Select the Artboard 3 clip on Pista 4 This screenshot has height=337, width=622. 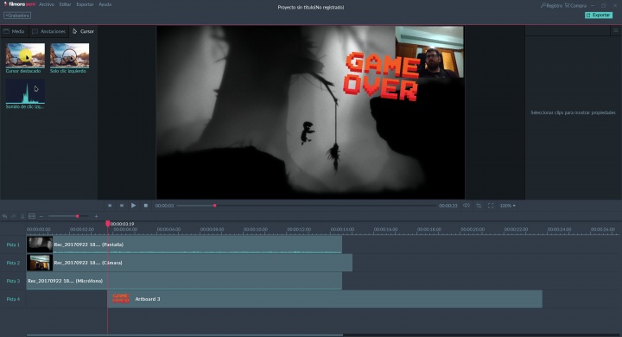pos(325,299)
